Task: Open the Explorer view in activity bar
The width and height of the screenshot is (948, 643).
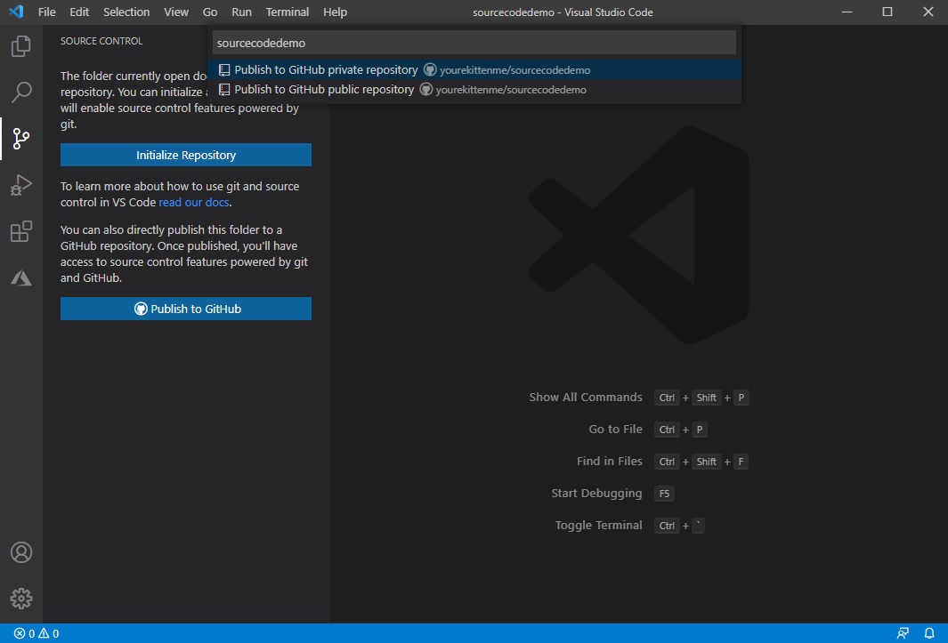Action: point(20,46)
